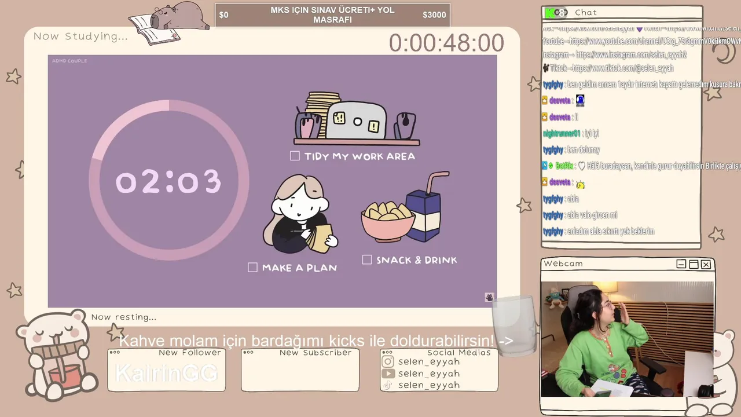Click the girl writing a plan illustration

pyautogui.click(x=300, y=214)
